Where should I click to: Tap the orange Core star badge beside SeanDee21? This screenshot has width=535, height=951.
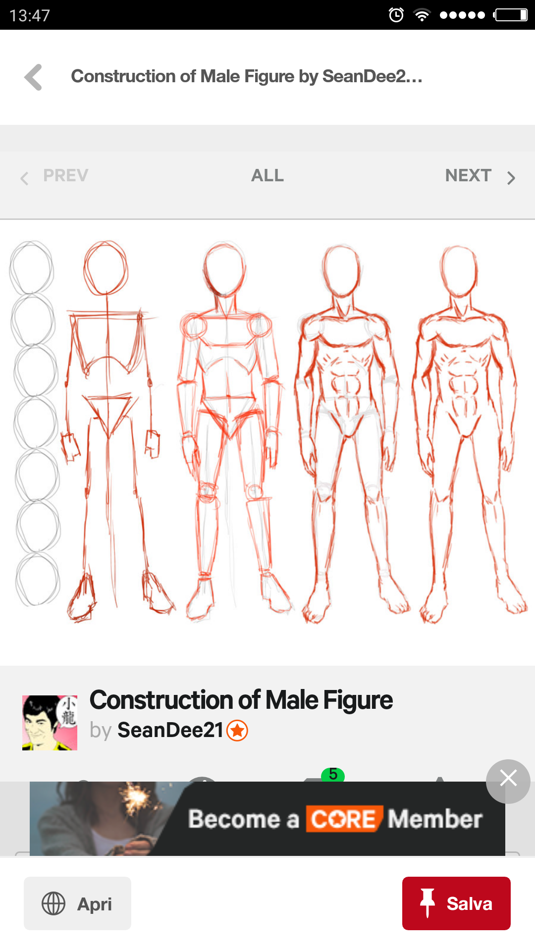pyautogui.click(x=237, y=731)
